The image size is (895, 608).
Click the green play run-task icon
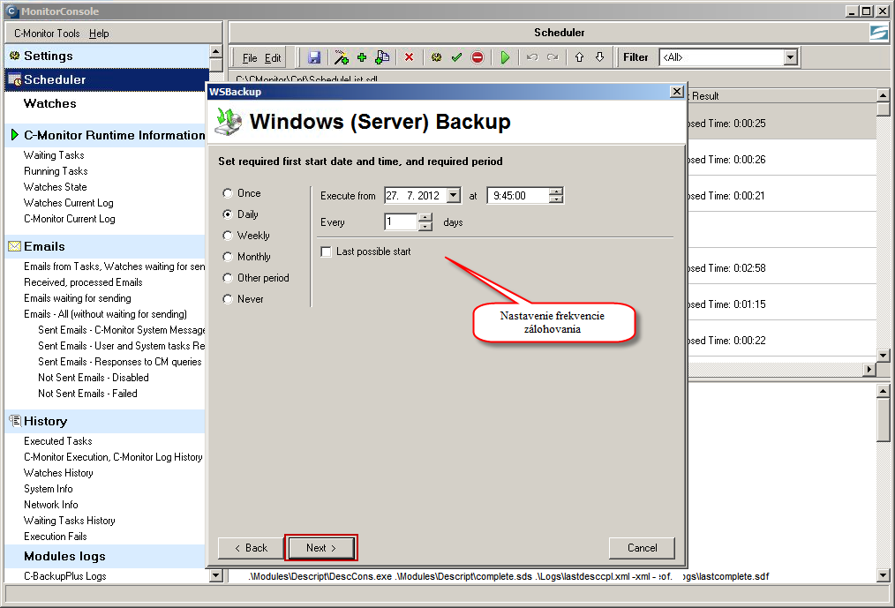[x=505, y=57]
